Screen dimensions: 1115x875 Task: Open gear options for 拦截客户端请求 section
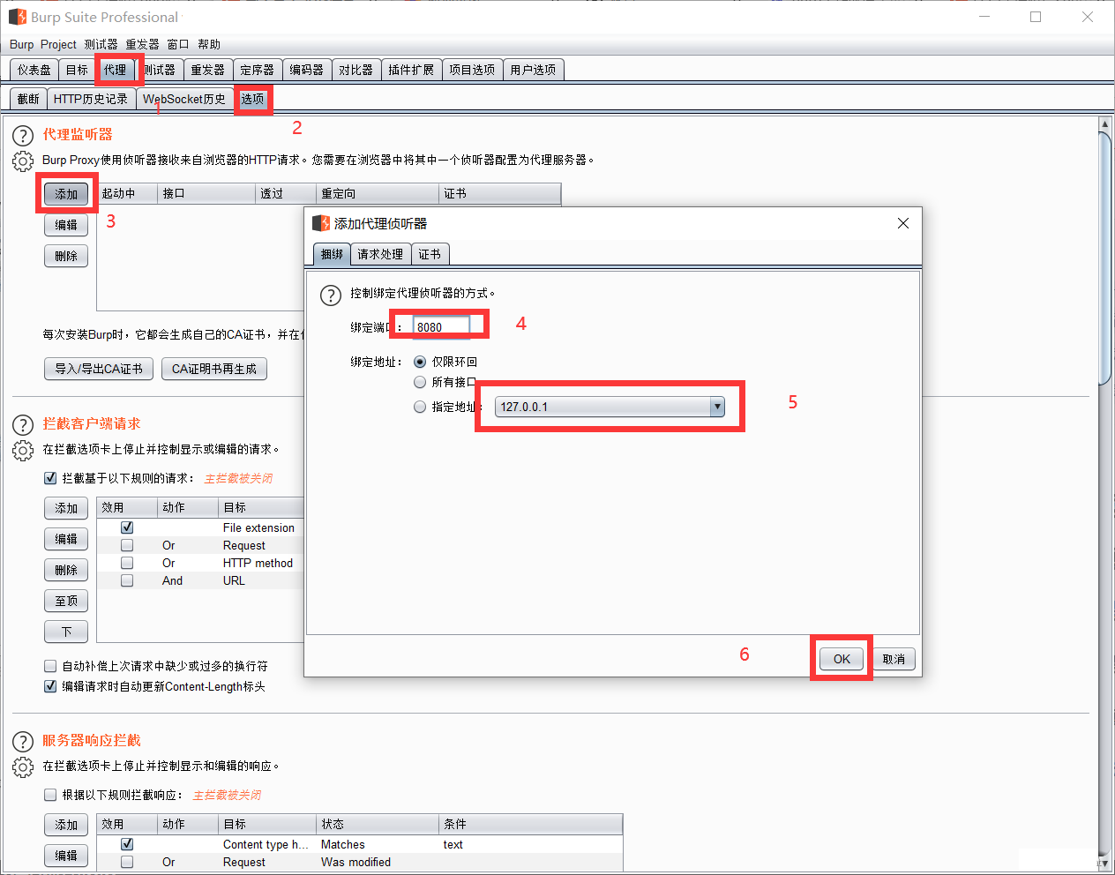(23, 451)
